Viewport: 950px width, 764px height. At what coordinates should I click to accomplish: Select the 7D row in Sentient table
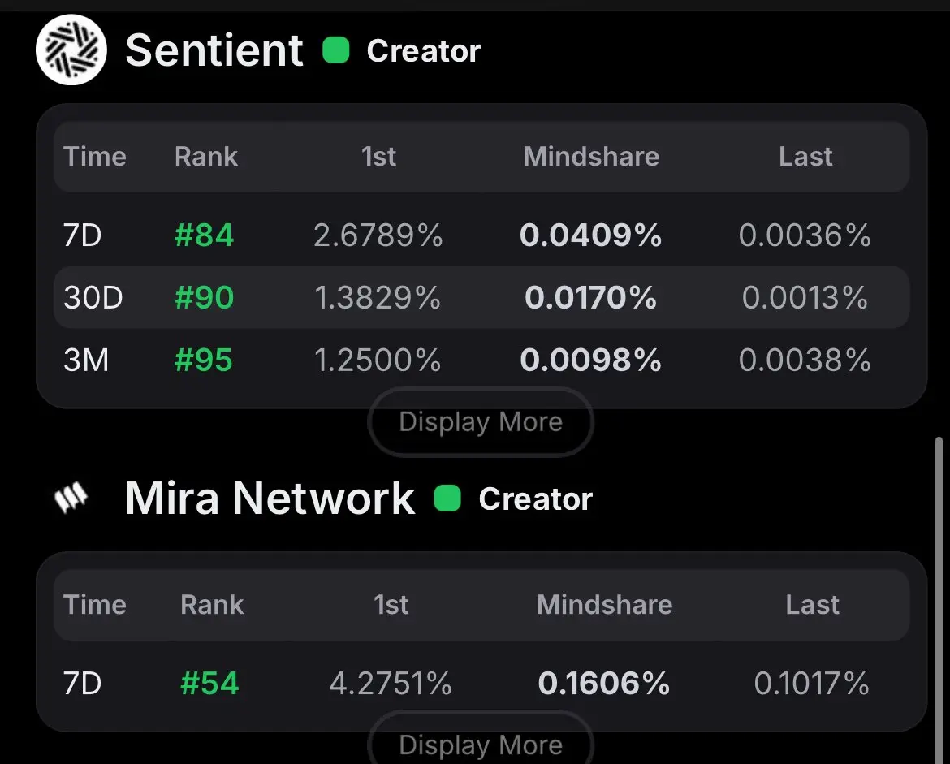coord(481,235)
